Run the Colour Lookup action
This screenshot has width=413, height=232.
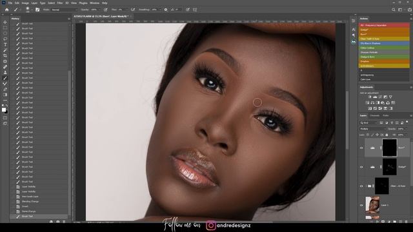[384, 48]
